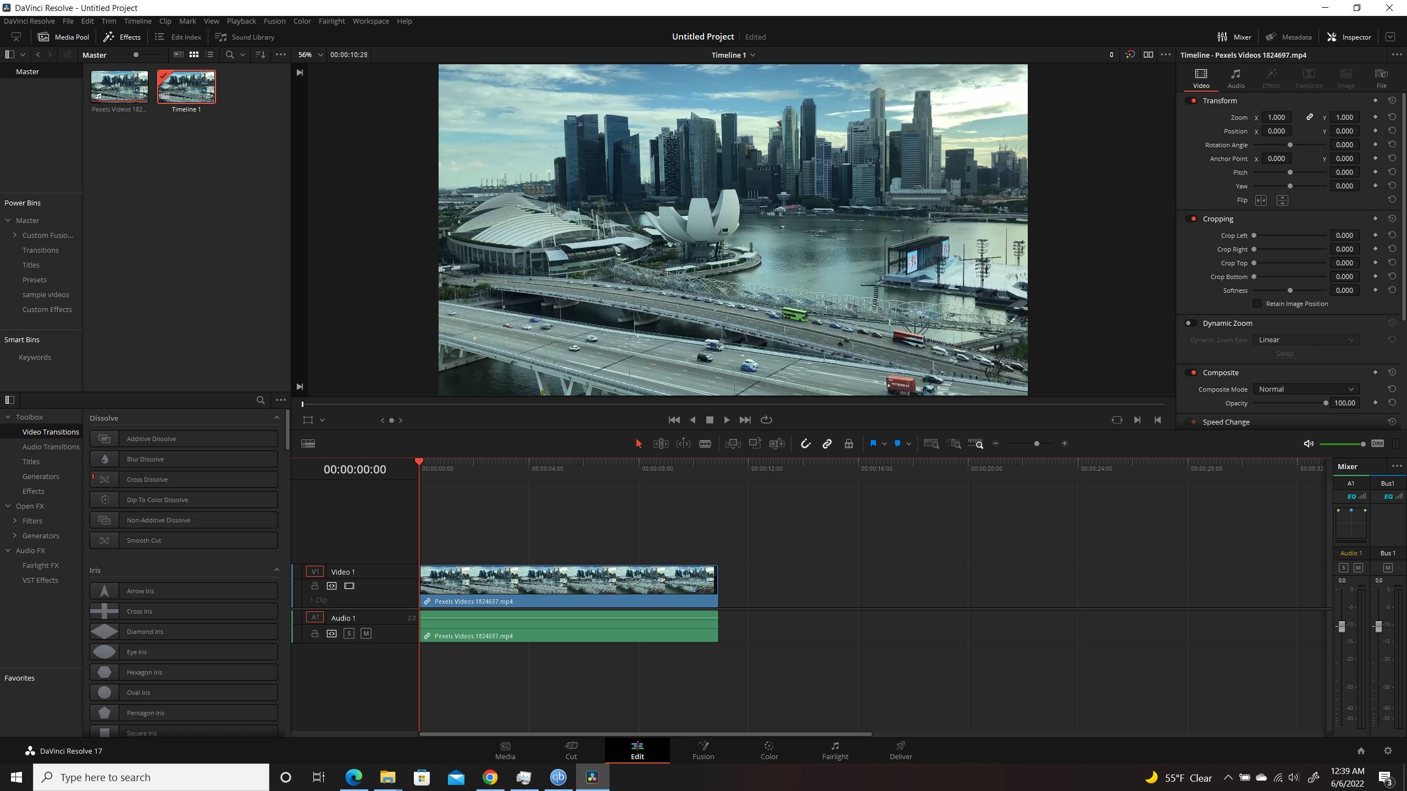Open the Fairlight menu

pos(331,21)
